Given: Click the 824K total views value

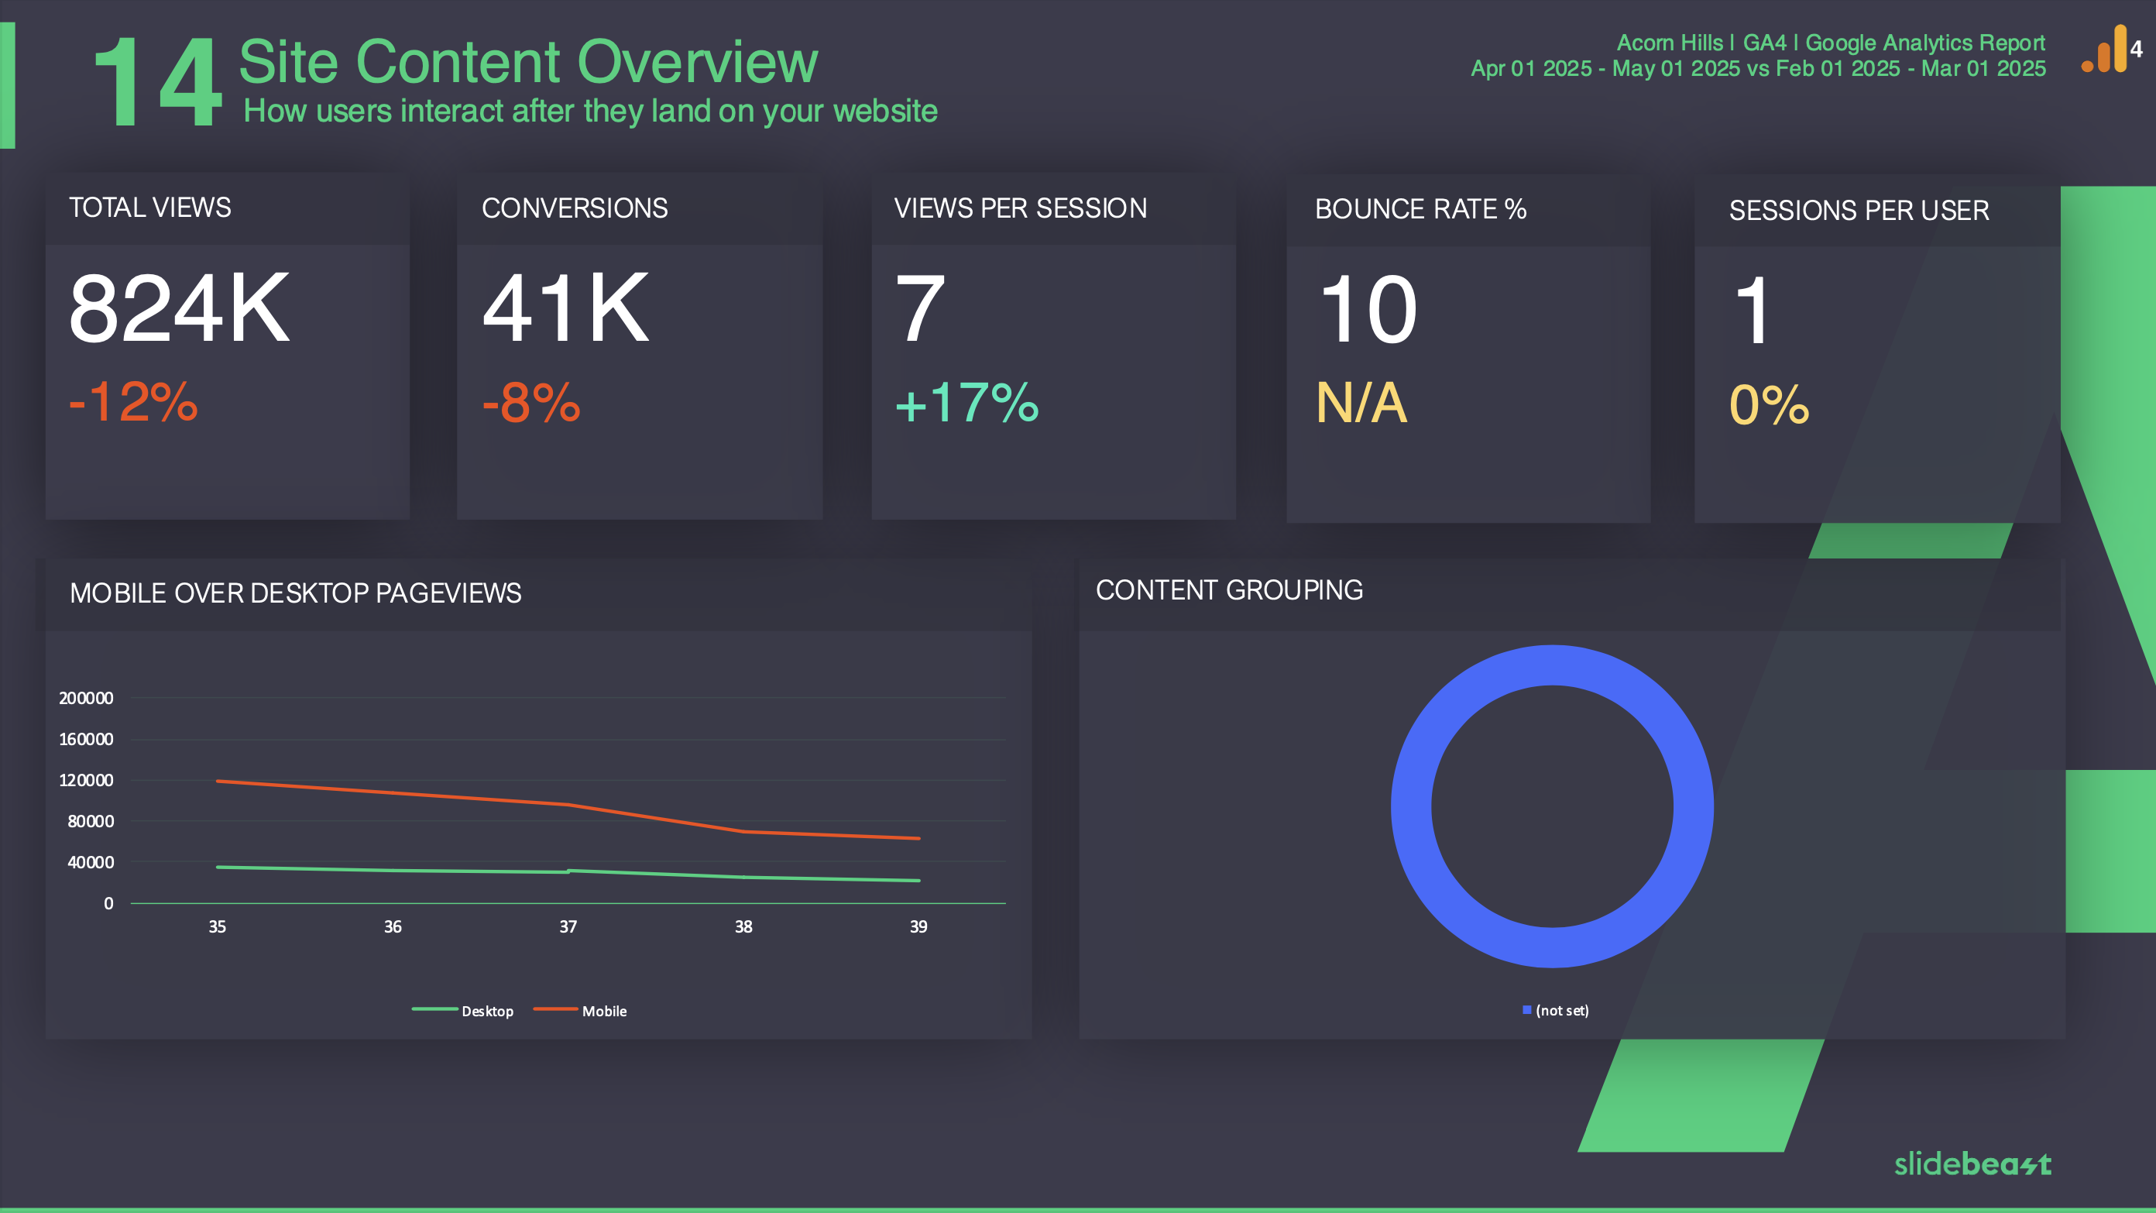Looking at the screenshot, I should point(179,308).
